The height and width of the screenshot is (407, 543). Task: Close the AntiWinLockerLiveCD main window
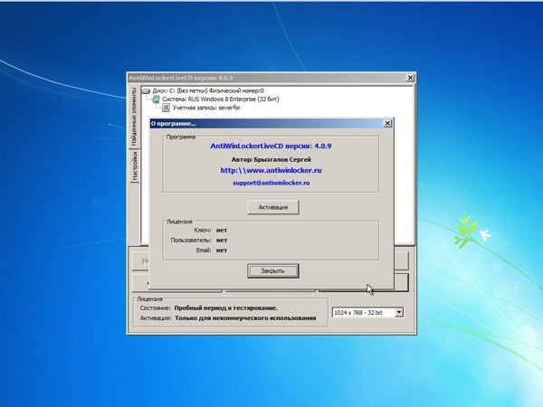tap(410, 79)
